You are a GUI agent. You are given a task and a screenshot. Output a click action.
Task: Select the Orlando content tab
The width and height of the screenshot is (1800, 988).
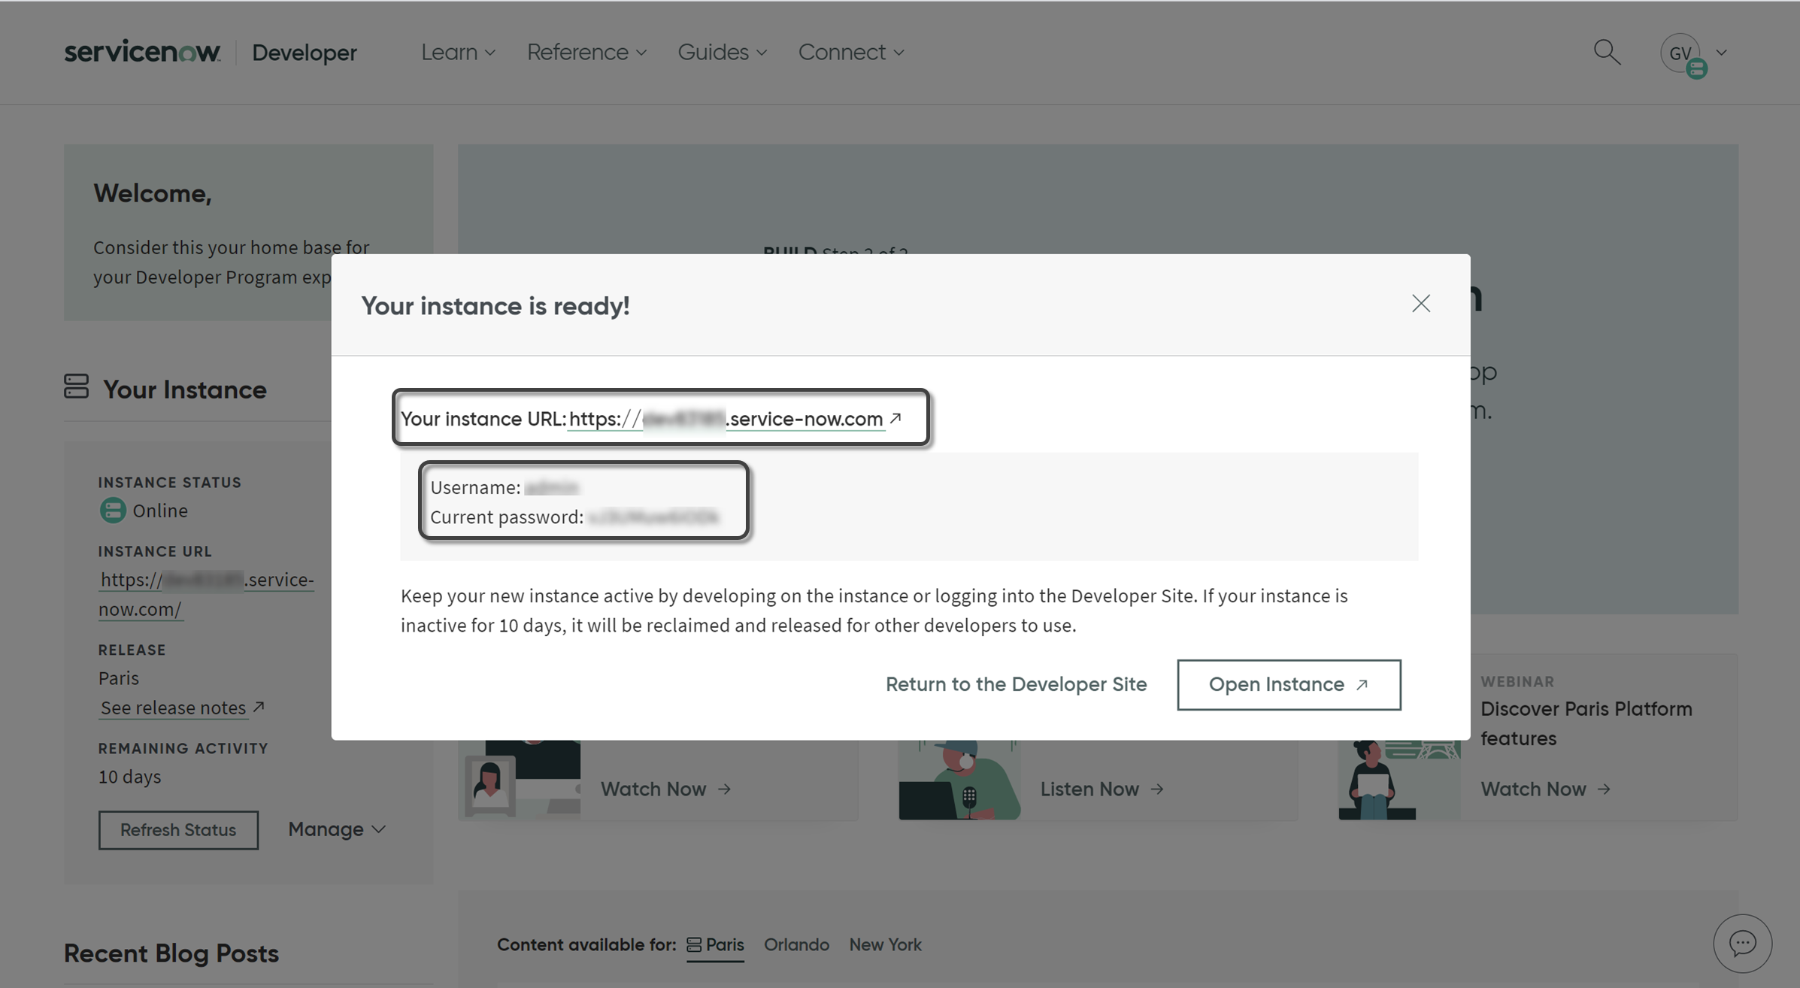[797, 943]
